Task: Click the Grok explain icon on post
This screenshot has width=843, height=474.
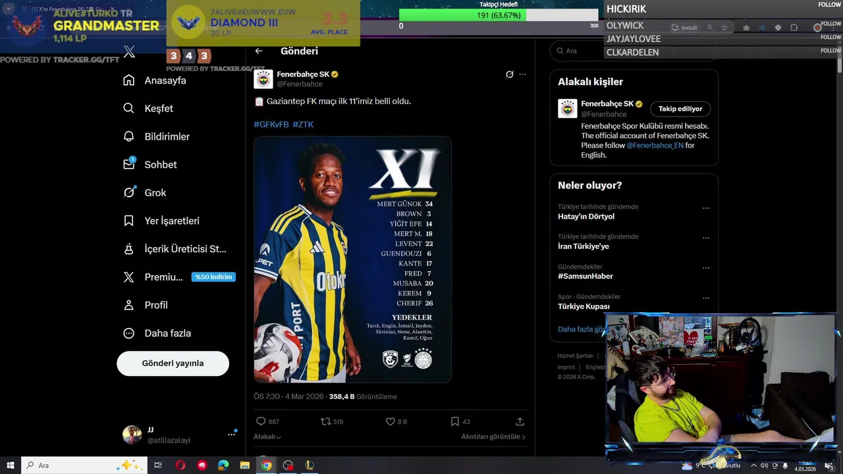Action: pos(509,74)
